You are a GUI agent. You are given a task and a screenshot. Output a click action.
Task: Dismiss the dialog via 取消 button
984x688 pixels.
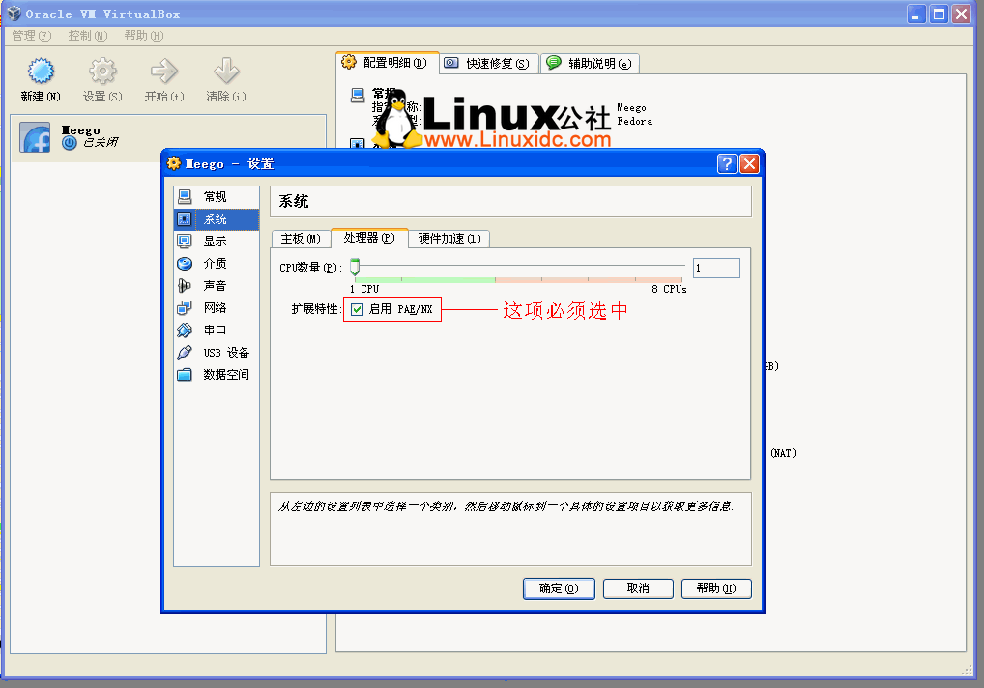pyautogui.click(x=638, y=588)
